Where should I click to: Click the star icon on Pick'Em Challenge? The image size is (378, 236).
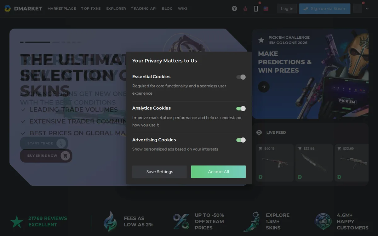(261, 40)
